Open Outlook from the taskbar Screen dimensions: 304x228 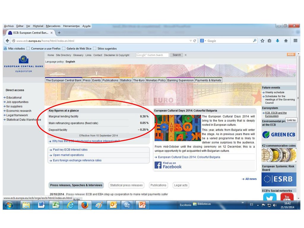(113, 205)
